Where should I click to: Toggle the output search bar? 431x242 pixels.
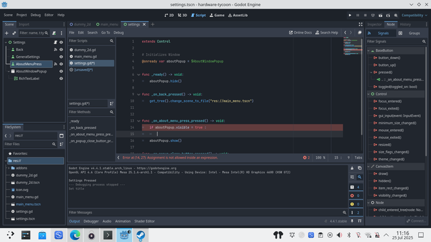pos(360,177)
